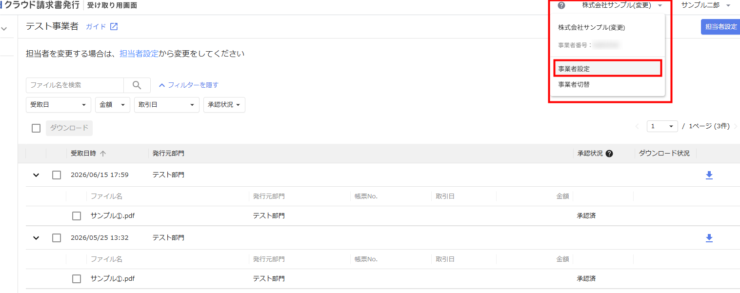This screenshot has width=740, height=293.
Task: Click the 承認状況 column help icon
Action: (x=609, y=154)
